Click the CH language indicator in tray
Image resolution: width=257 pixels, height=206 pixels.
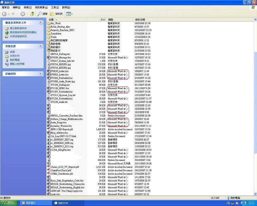(228, 203)
